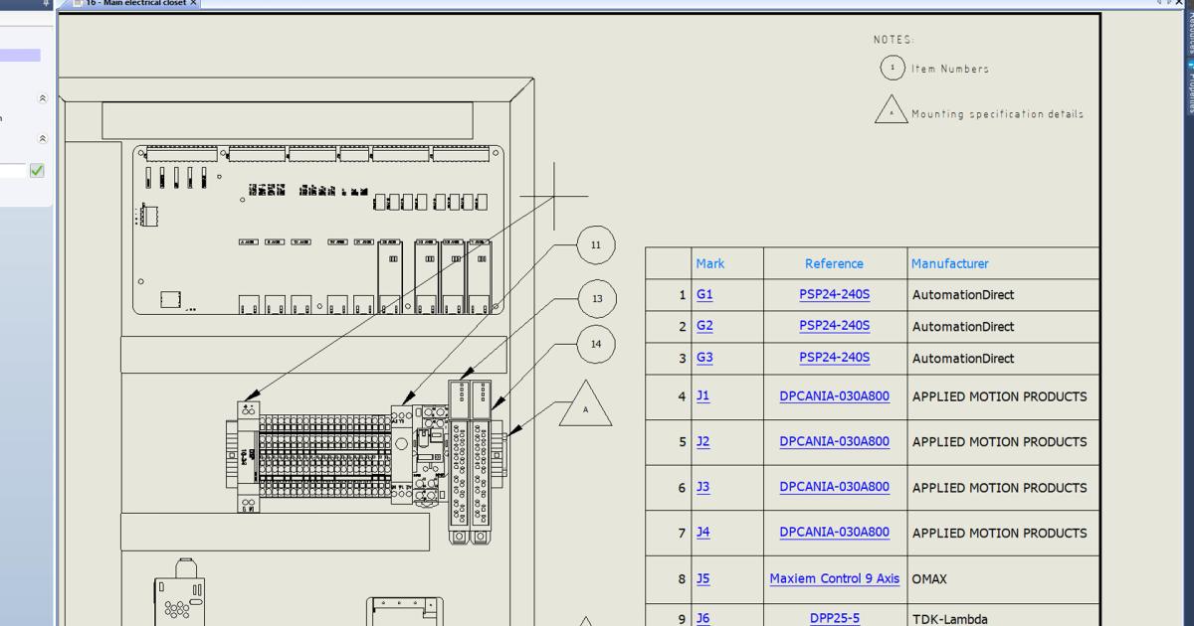
Task: Open the G2 mark link
Action: pyautogui.click(x=704, y=326)
